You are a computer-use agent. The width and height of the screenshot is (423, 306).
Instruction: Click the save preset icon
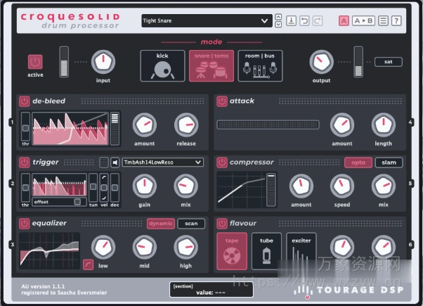pyautogui.click(x=292, y=20)
